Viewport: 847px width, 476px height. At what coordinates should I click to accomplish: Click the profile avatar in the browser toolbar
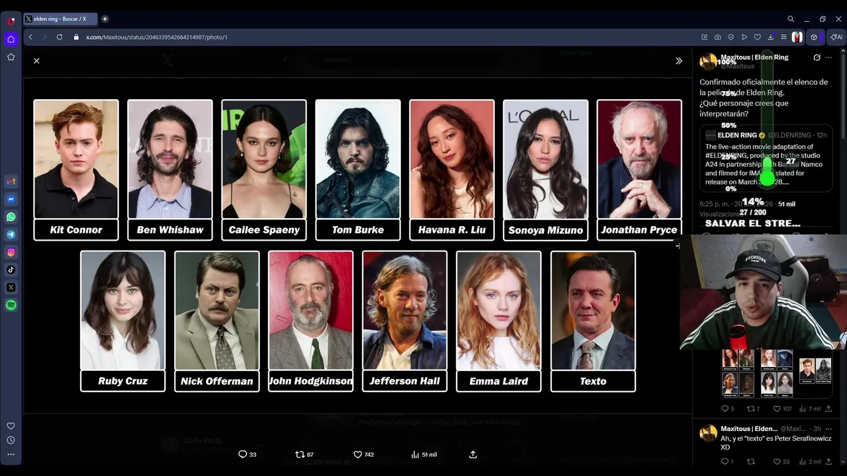(797, 37)
